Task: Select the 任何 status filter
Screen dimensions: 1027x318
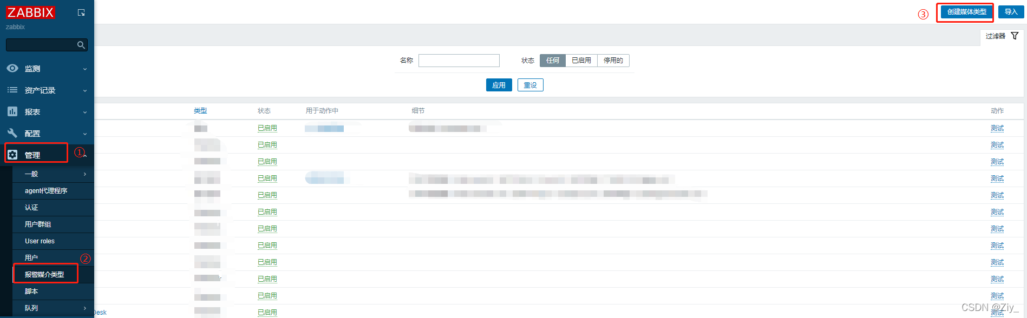Action: coord(553,61)
